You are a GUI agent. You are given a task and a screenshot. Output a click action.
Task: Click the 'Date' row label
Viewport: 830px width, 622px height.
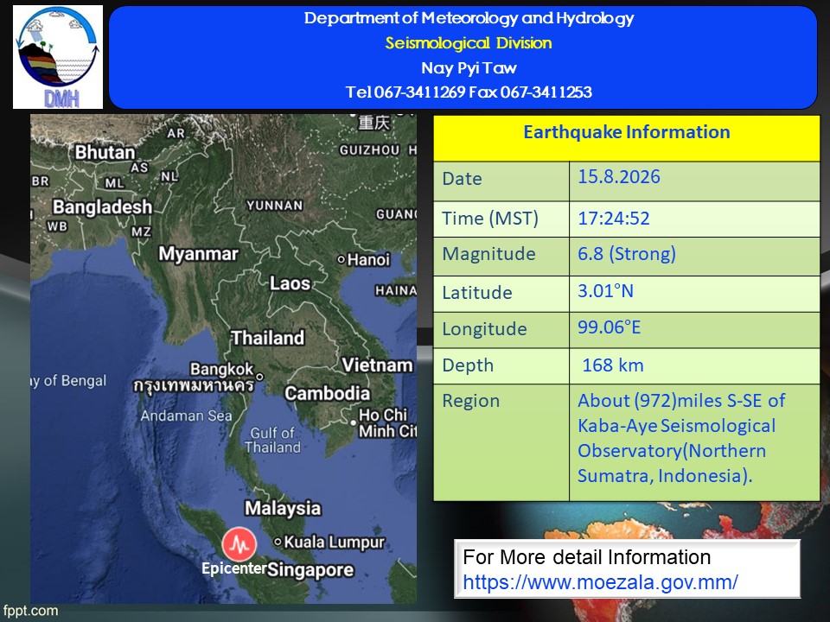(462, 179)
